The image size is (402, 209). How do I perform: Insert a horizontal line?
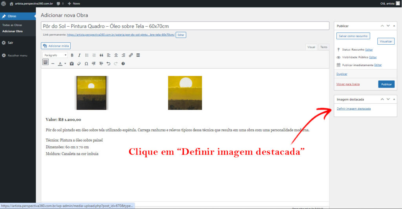click(x=53, y=64)
